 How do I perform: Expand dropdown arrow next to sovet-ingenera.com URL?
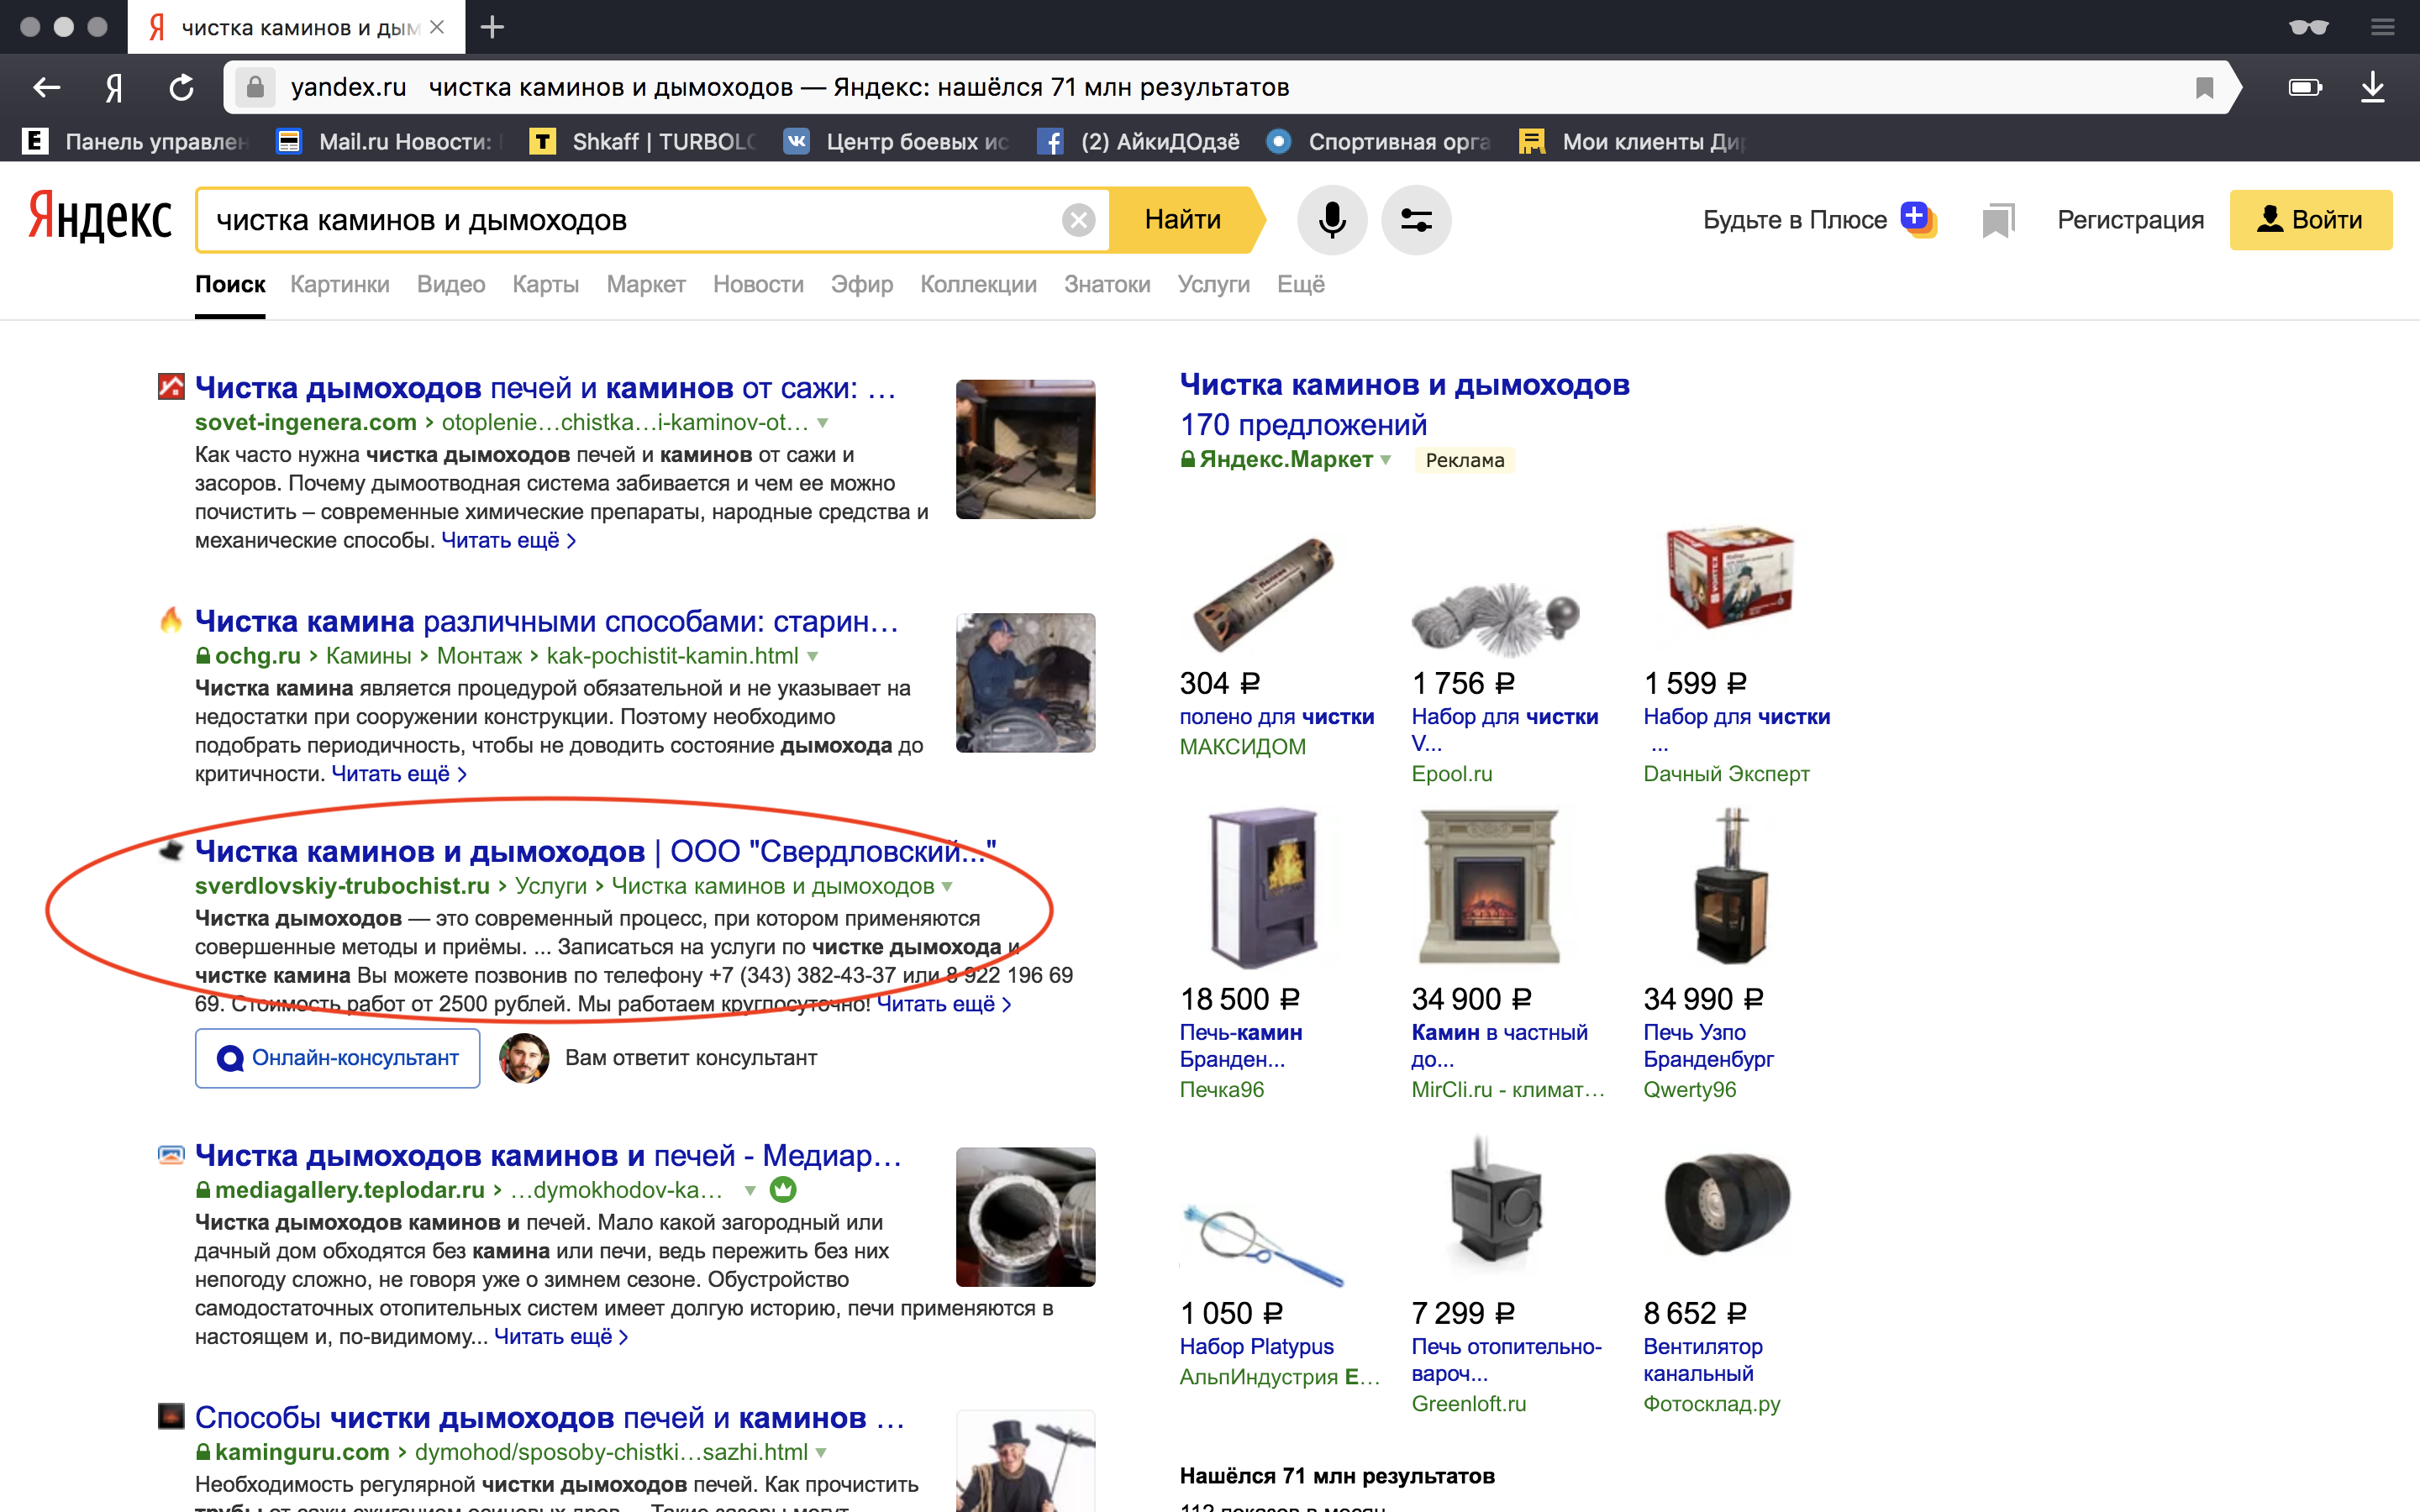(822, 423)
